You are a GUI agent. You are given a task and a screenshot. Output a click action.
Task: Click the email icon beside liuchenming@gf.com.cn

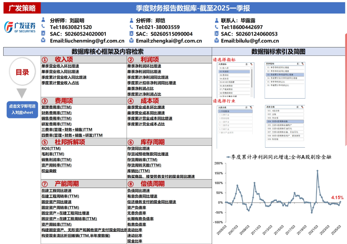click(x=43, y=40)
